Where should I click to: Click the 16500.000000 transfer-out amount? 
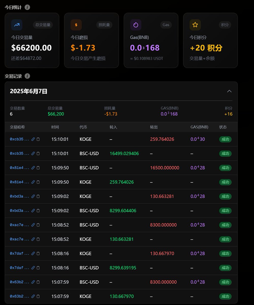(165, 168)
